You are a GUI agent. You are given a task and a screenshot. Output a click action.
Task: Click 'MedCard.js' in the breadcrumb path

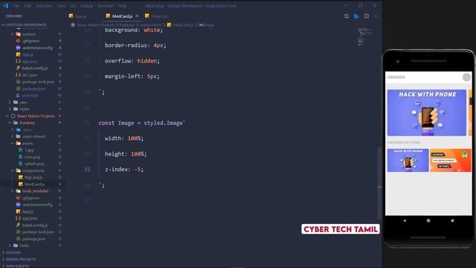pyautogui.click(x=184, y=25)
